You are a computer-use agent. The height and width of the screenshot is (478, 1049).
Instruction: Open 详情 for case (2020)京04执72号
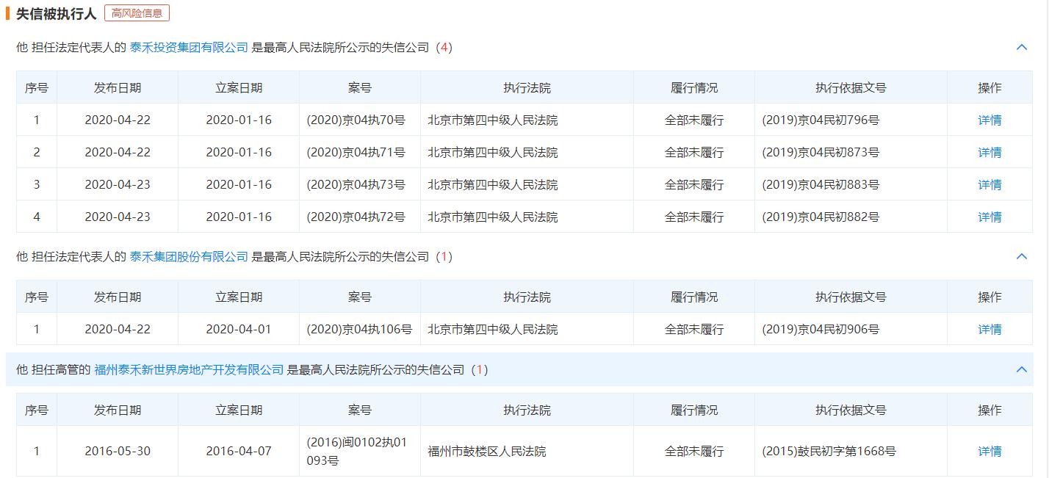coord(989,217)
